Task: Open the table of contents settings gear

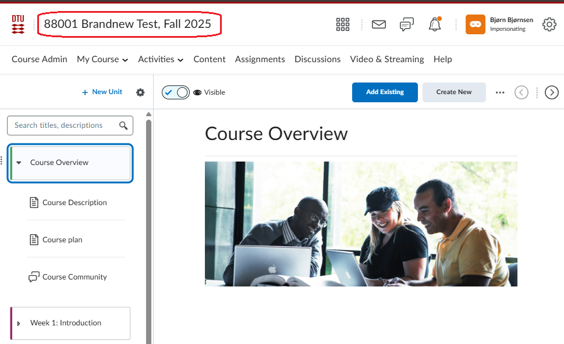Action: pyautogui.click(x=140, y=92)
